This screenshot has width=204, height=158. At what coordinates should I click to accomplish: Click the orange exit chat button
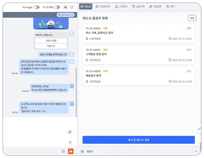(x=71, y=151)
